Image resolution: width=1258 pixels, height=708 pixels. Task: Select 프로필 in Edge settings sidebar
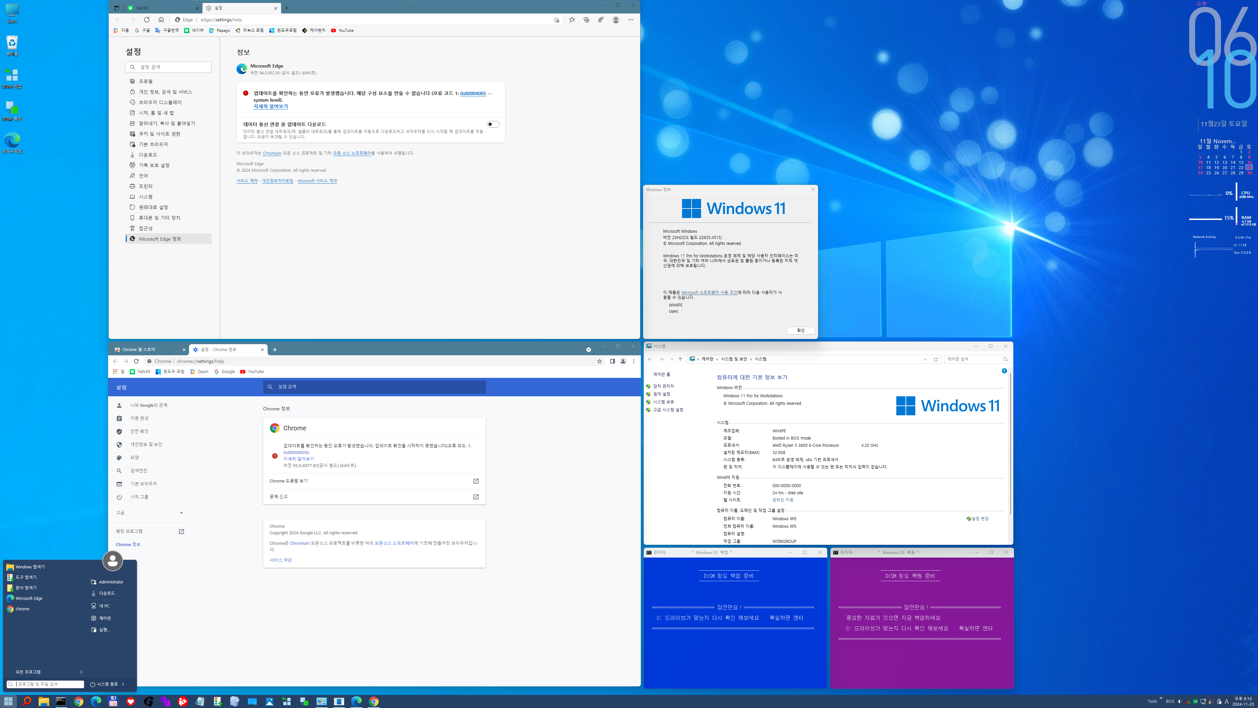168,81
